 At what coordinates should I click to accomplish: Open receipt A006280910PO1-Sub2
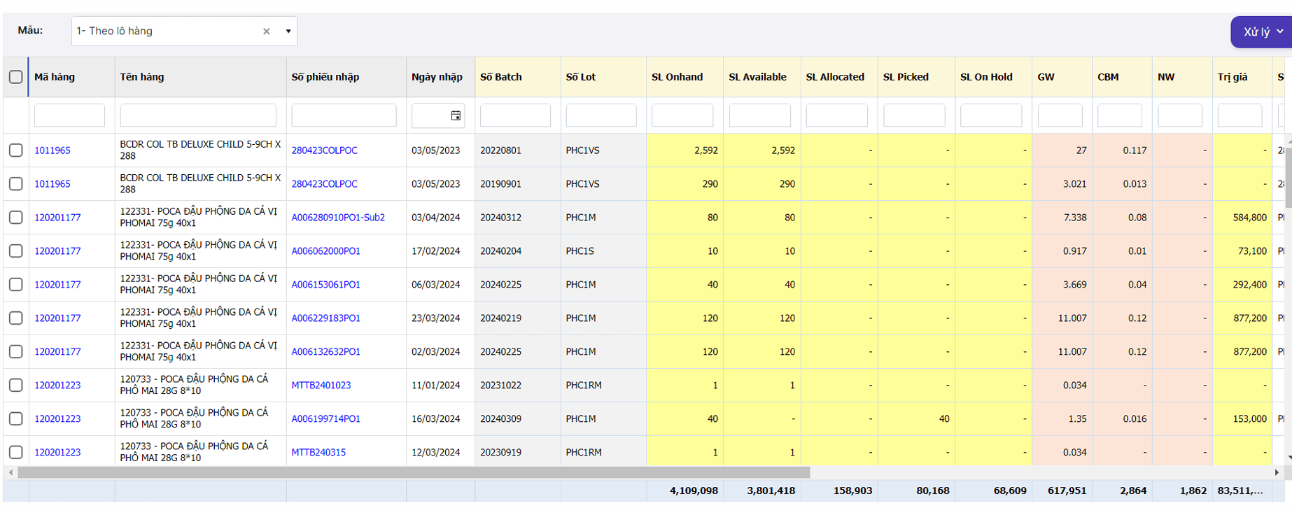tap(338, 218)
